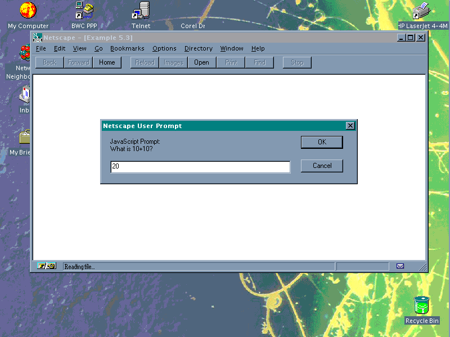Expand the Directory menu
The image size is (450, 337).
pyautogui.click(x=198, y=49)
